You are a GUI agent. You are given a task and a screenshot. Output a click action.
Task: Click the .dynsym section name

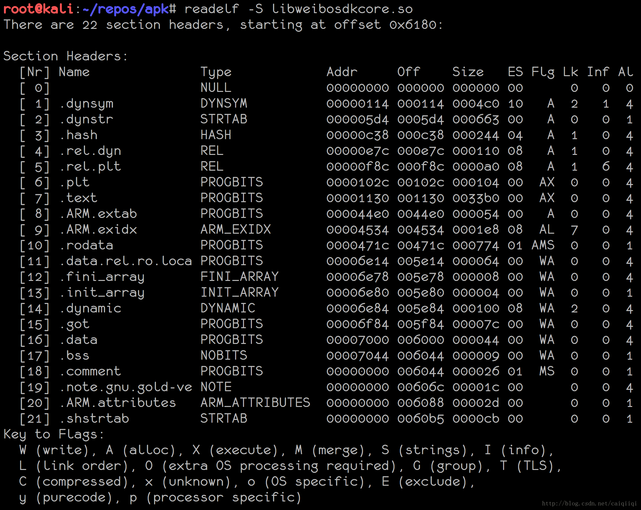coord(87,104)
